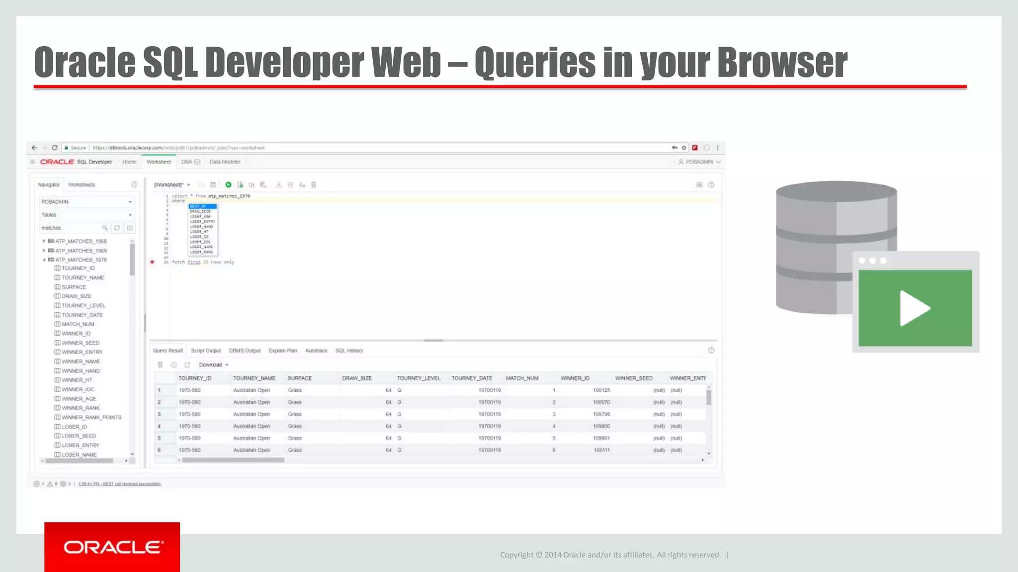Expand the ATP_MATCHES_1968 table node

coord(44,241)
